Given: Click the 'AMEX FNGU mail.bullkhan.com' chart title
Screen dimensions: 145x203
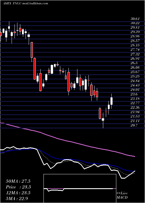Looking at the screenshot, I should pyautogui.click(x=25, y=3).
